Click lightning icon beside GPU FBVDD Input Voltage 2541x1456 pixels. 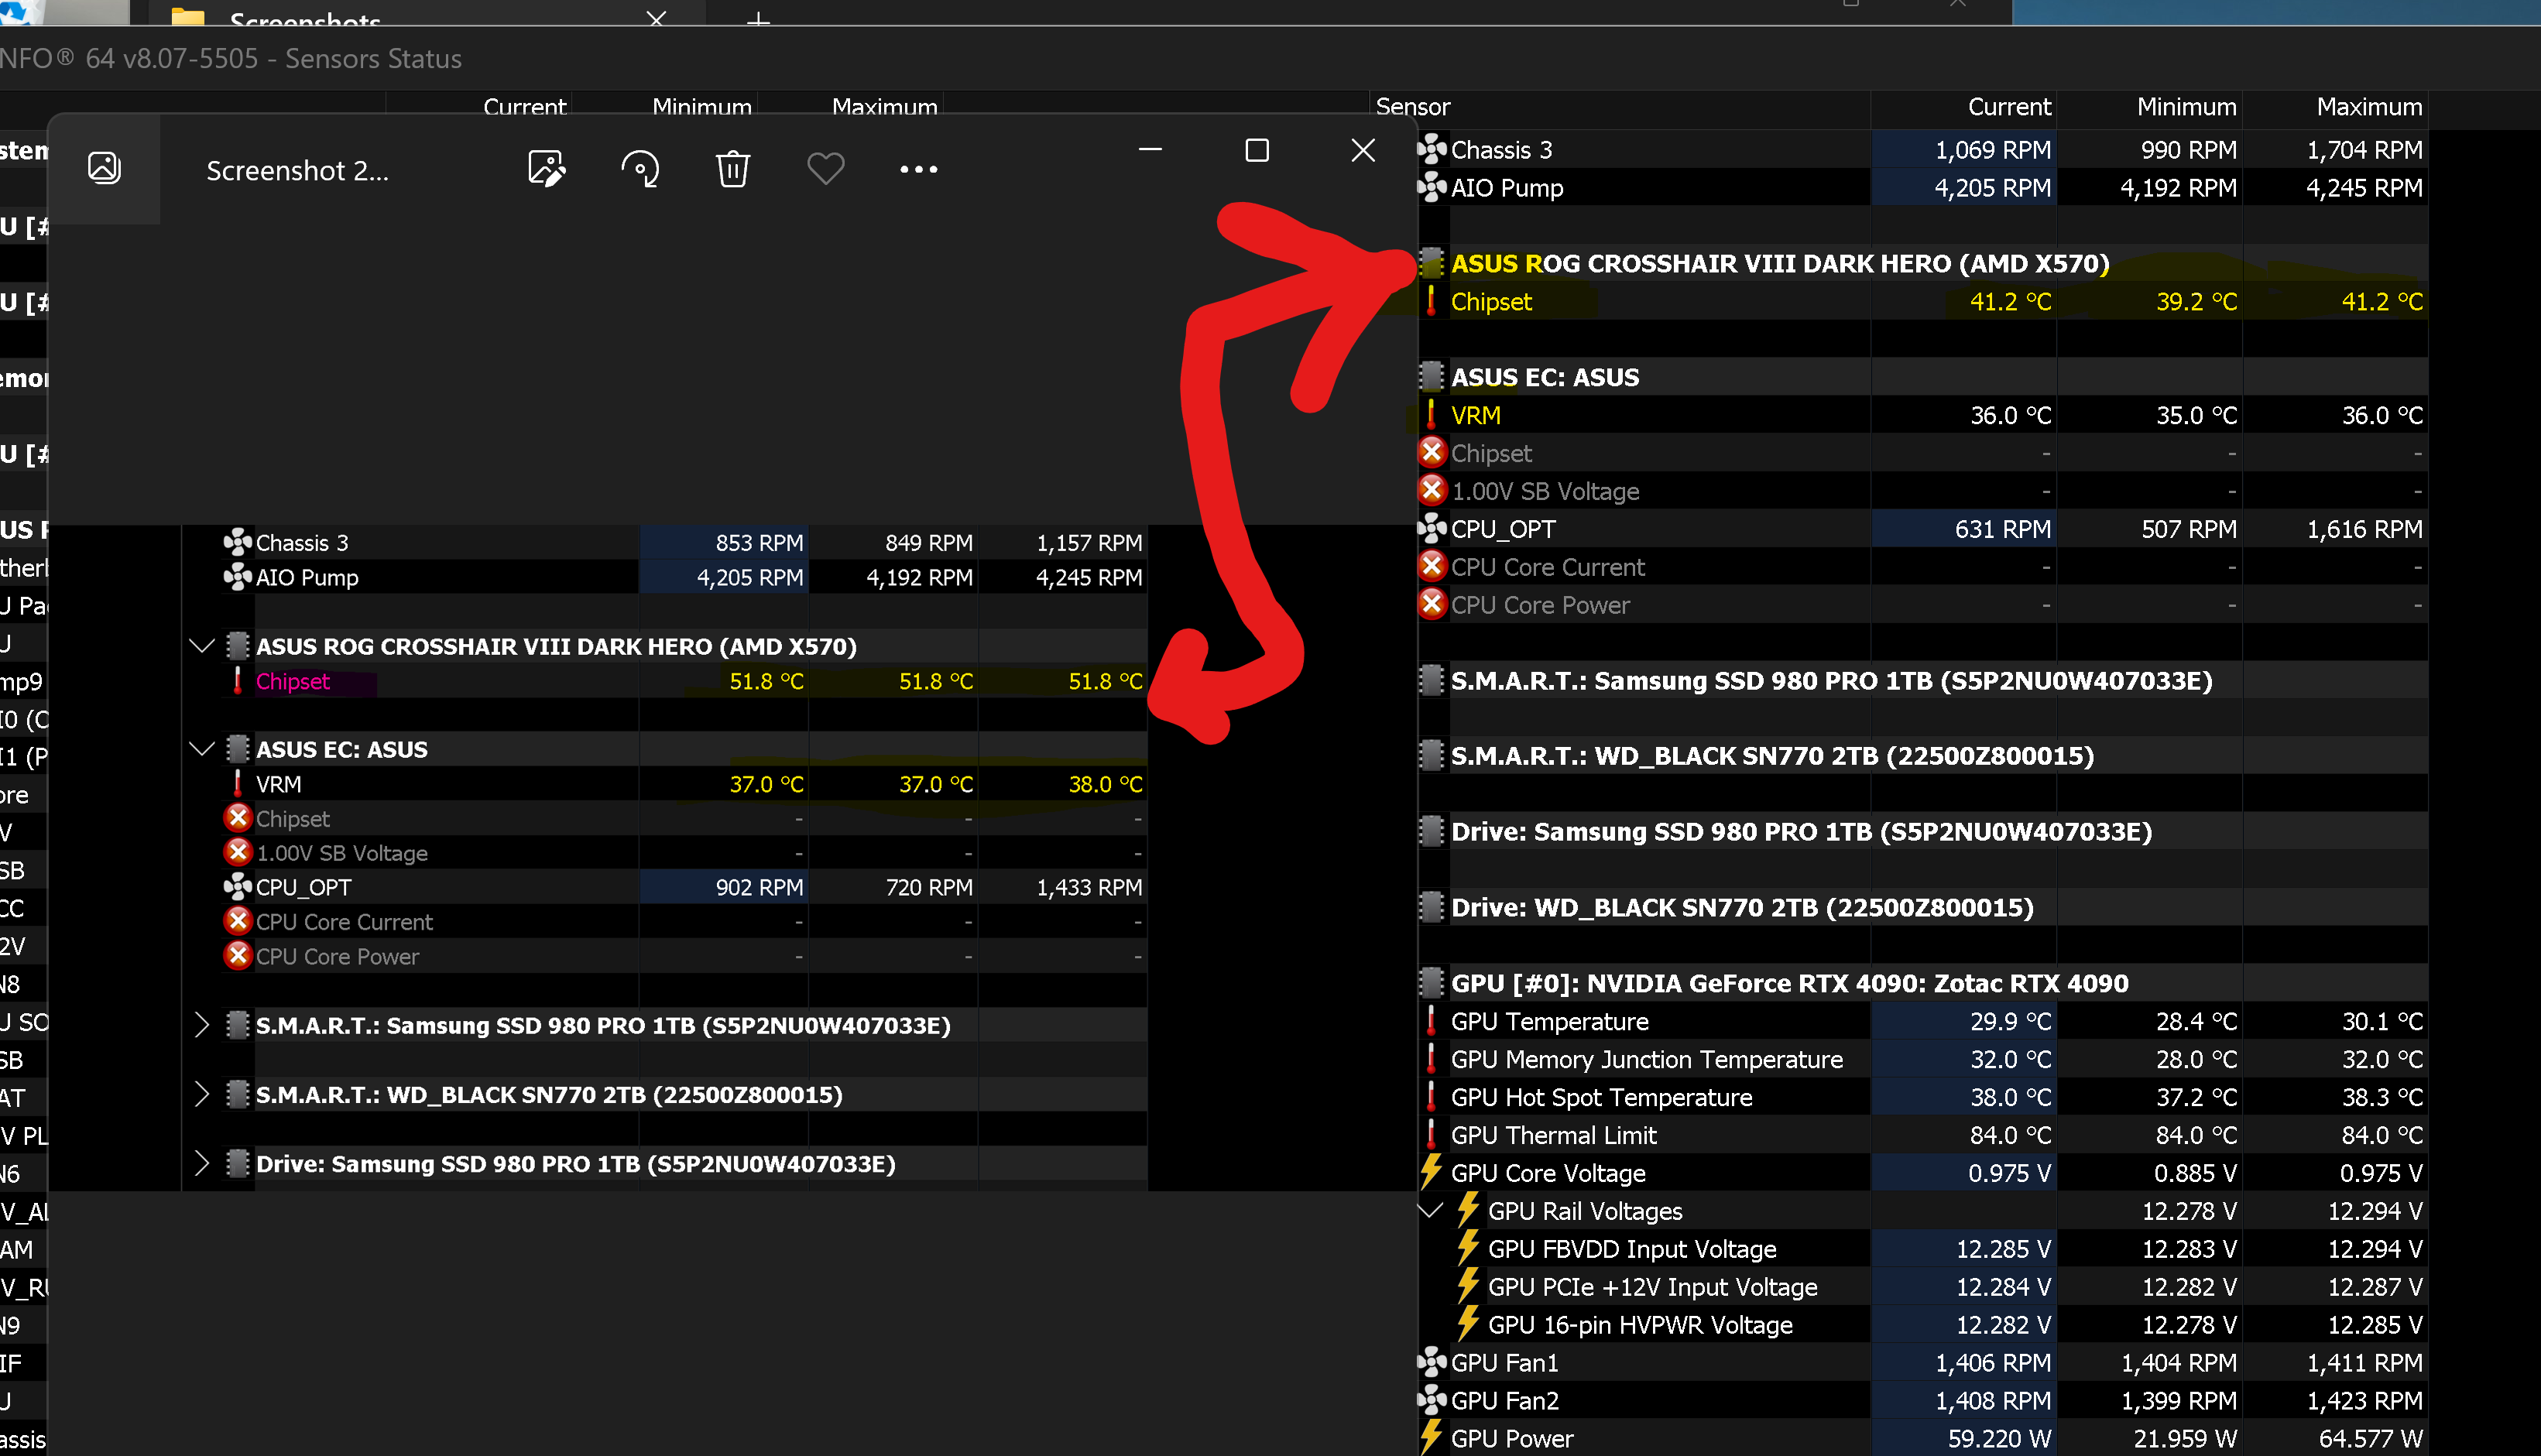(x=1468, y=1249)
